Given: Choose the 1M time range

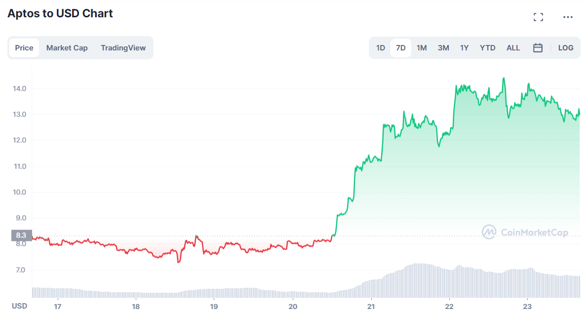Looking at the screenshot, I should pos(422,48).
